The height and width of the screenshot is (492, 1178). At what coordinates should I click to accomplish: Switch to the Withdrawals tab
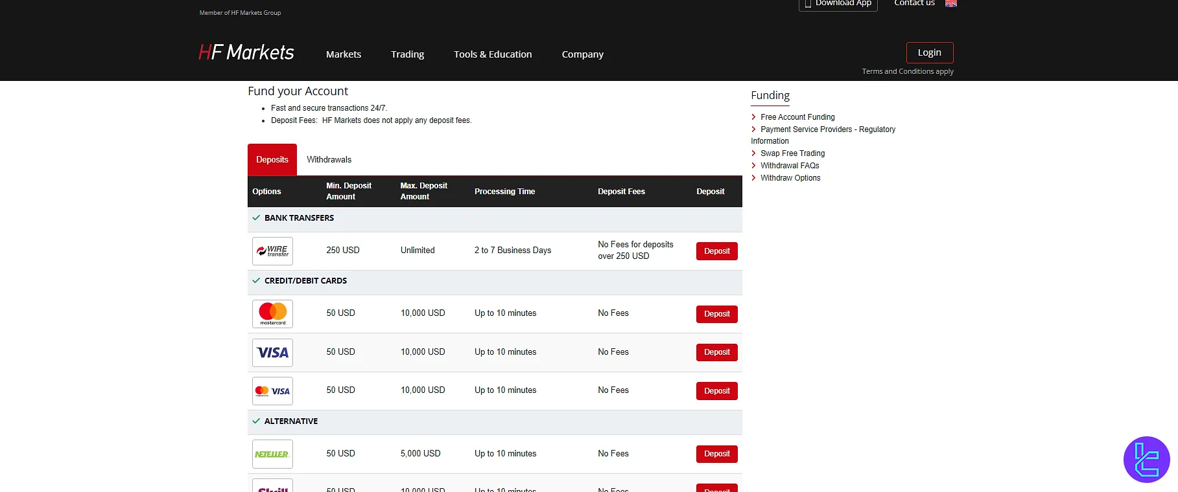329,160
